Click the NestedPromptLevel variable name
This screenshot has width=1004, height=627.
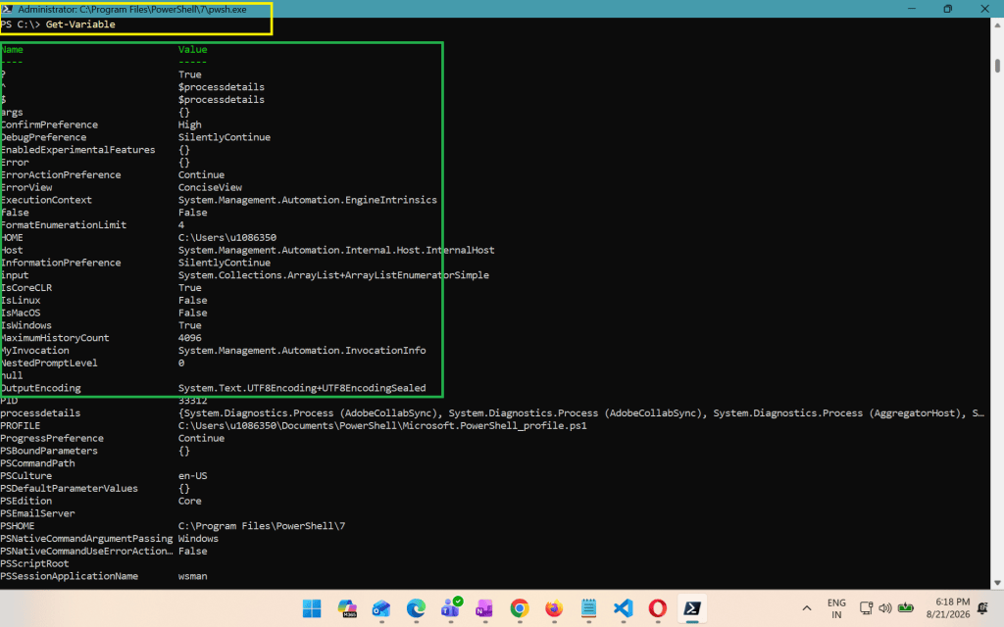(49, 362)
